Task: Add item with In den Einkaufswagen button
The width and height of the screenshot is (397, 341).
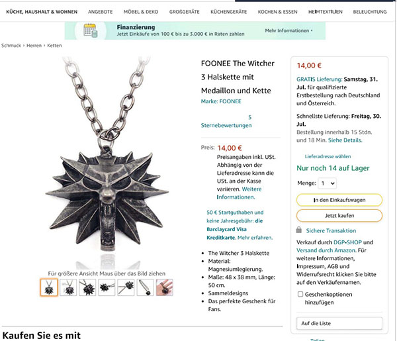Action: coord(339,200)
